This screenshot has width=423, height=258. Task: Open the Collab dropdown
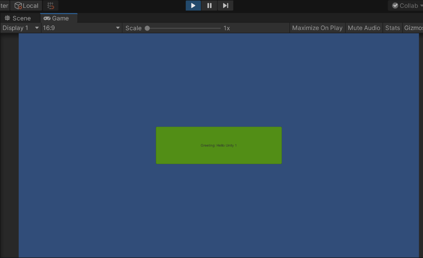(x=405, y=6)
